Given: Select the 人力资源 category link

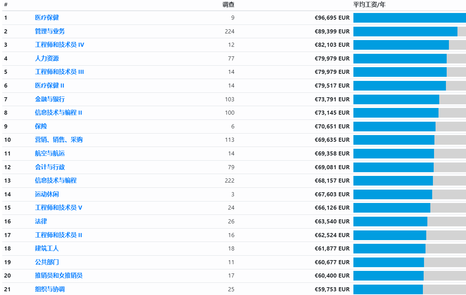Looking at the screenshot, I should (x=47, y=58).
